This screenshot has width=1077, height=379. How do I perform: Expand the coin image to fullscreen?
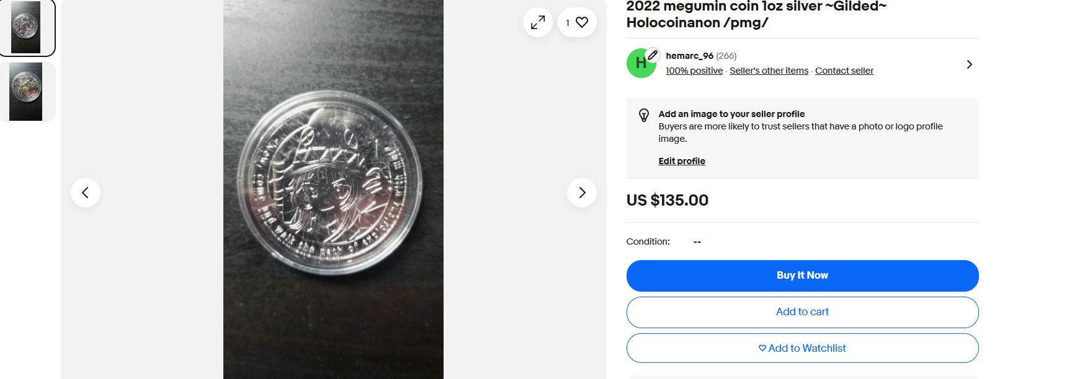(538, 23)
